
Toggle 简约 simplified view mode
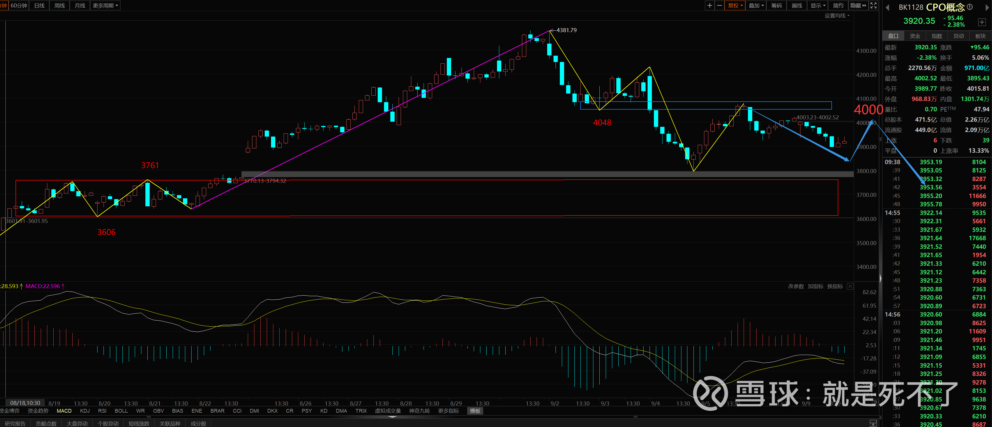click(838, 5)
